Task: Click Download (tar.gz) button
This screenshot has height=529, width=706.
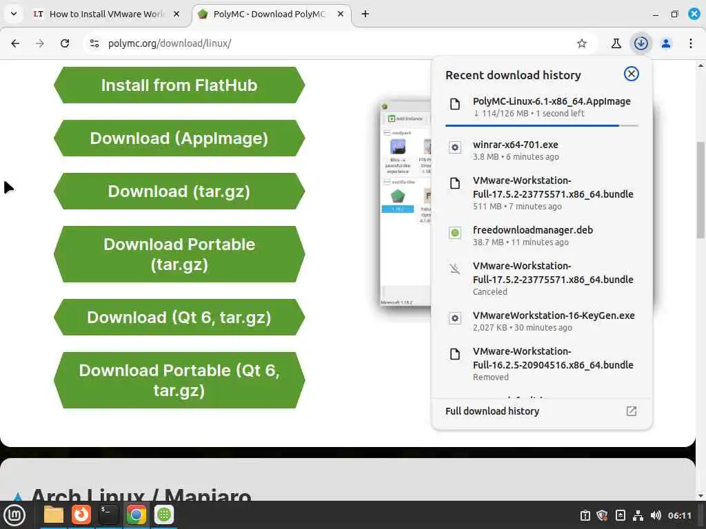Action: [179, 191]
